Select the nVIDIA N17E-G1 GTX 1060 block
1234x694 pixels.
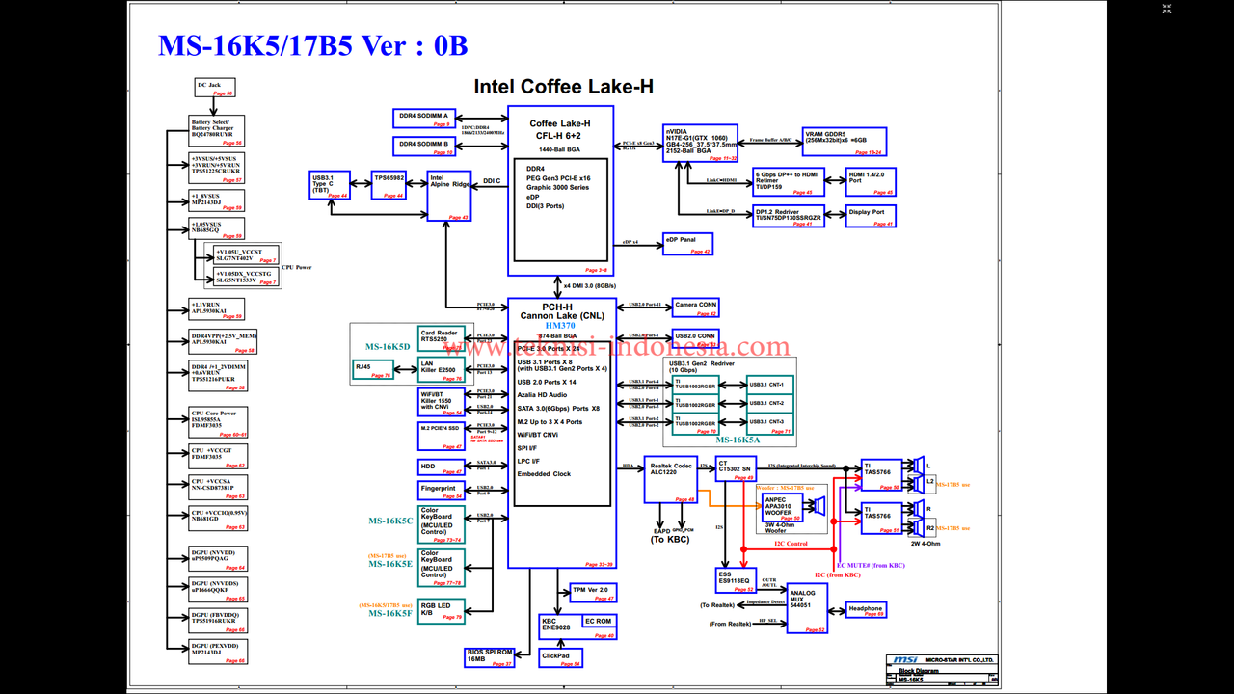pos(701,143)
